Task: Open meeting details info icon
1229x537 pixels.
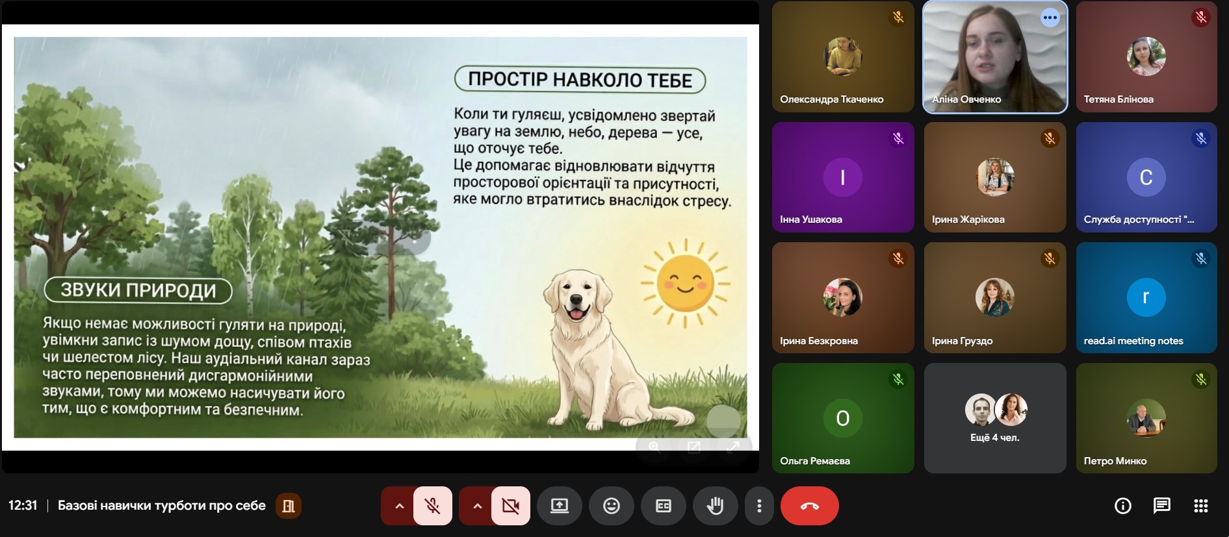Action: [x=1123, y=506]
